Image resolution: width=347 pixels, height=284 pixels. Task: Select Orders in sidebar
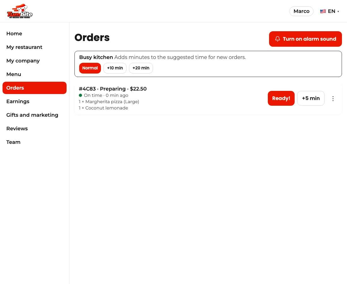[x=34, y=88]
